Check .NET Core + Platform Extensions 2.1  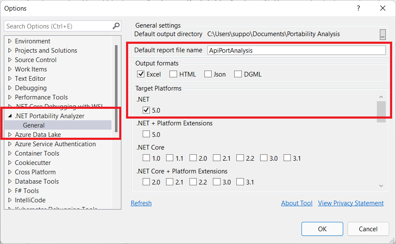pyautogui.click(x=170, y=182)
